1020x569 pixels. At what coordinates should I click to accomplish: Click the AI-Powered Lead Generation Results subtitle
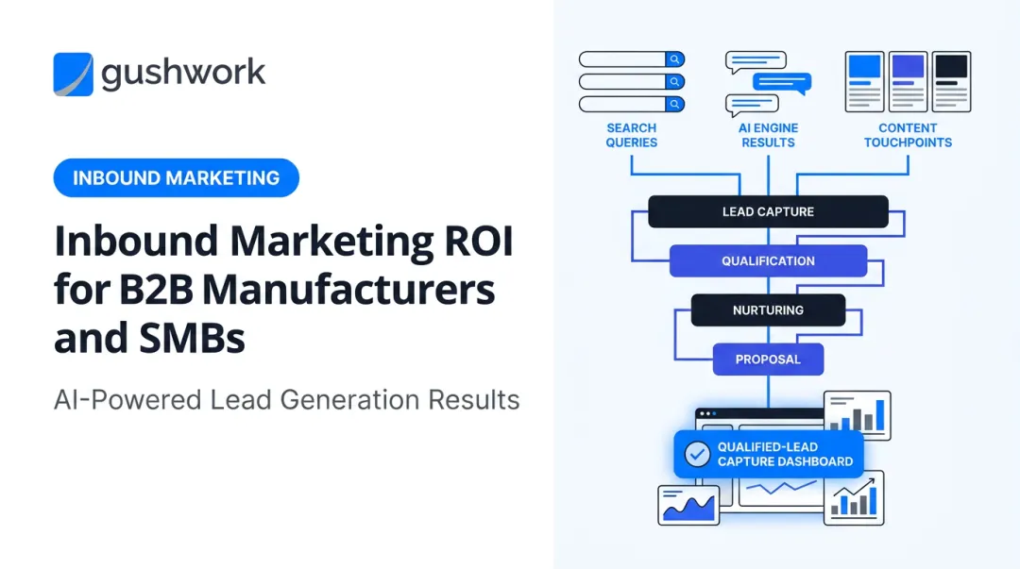click(287, 400)
